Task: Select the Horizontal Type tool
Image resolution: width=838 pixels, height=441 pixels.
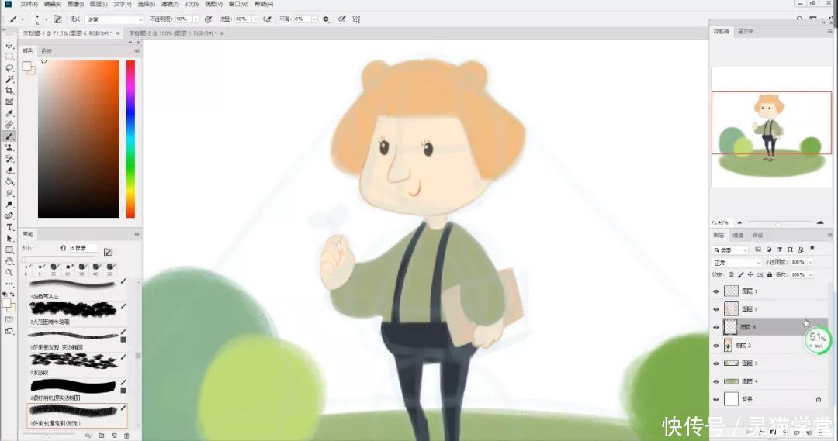Action: [9, 227]
